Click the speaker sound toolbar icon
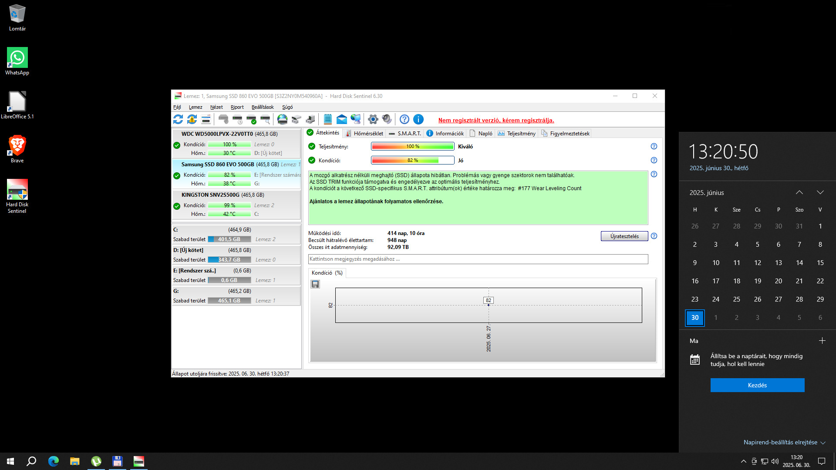Viewport: 836px width, 470px height. [387, 119]
